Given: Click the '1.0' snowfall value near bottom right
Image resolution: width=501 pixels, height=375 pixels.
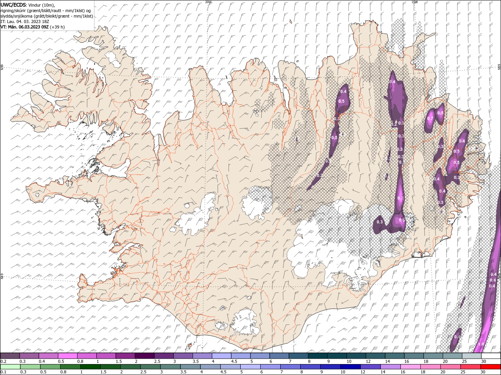Looking at the screenshot, I should 481,344.
